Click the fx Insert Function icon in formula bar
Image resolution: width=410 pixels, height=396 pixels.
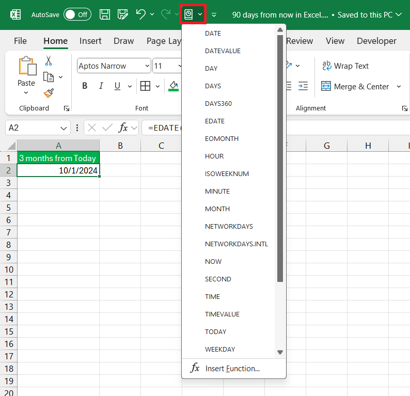coord(123,128)
